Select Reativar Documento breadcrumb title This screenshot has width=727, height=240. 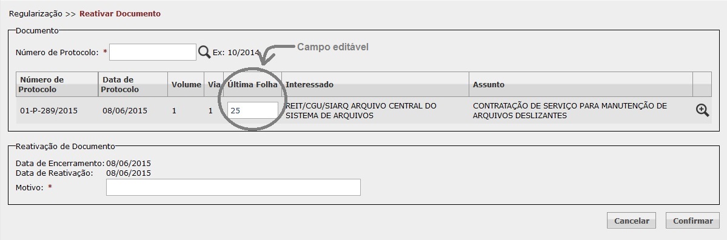120,14
